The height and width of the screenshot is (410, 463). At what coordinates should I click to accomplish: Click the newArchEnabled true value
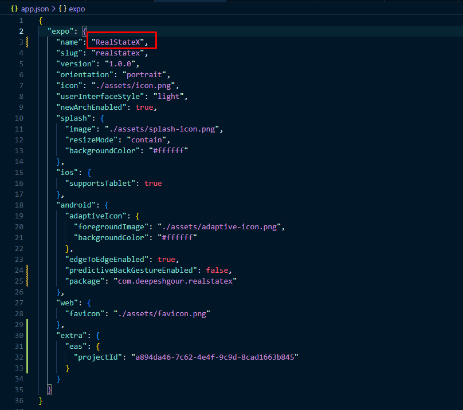tap(144, 107)
